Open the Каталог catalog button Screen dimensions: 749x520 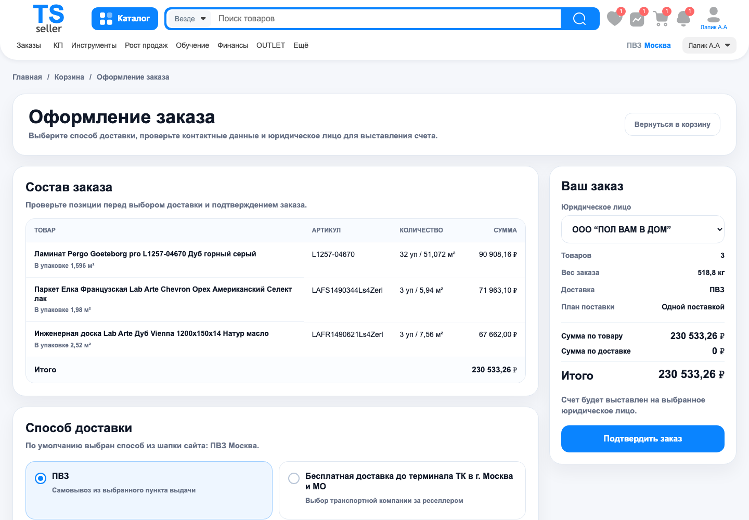click(x=125, y=19)
